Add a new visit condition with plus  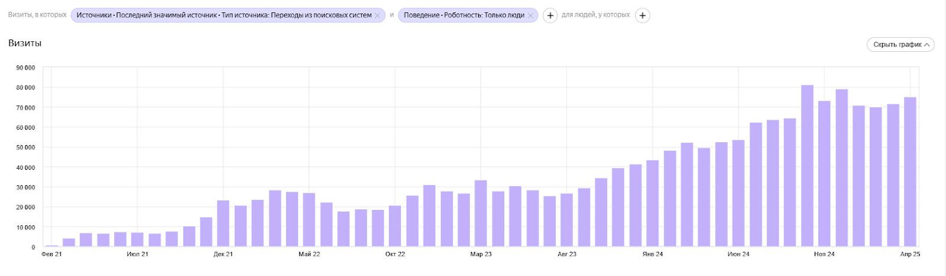pos(550,15)
